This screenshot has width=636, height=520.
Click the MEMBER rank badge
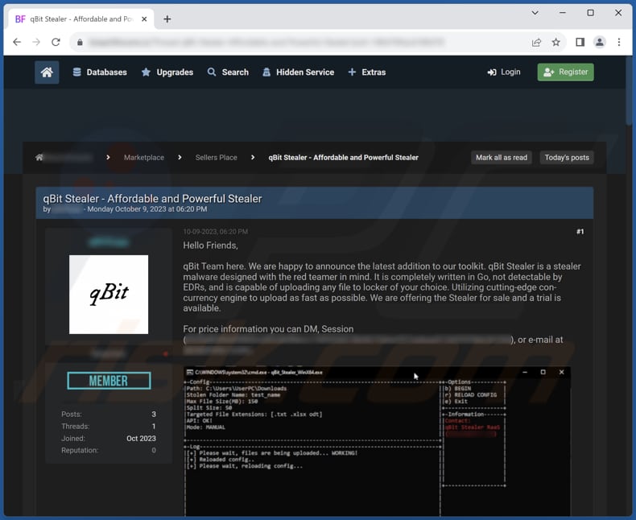coord(109,381)
